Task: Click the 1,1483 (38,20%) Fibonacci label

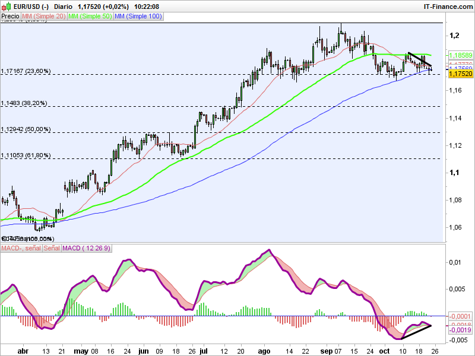Action: pyautogui.click(x=24, y=103)
